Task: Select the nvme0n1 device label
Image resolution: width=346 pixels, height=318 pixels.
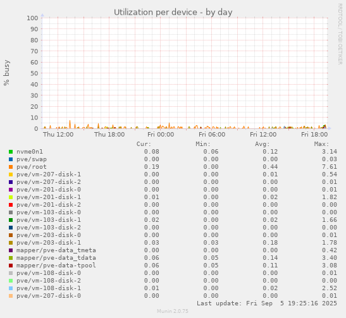Action: click(30, 152)
